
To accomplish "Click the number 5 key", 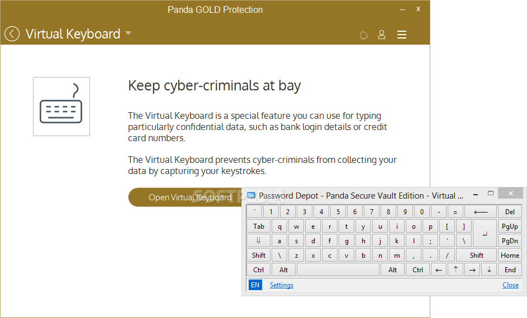I will pos(338,211).
